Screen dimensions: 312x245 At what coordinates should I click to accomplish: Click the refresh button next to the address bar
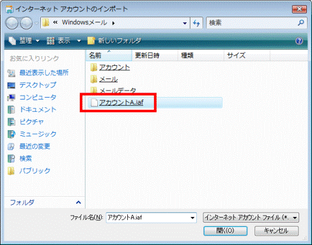click(x=196, y=23)
